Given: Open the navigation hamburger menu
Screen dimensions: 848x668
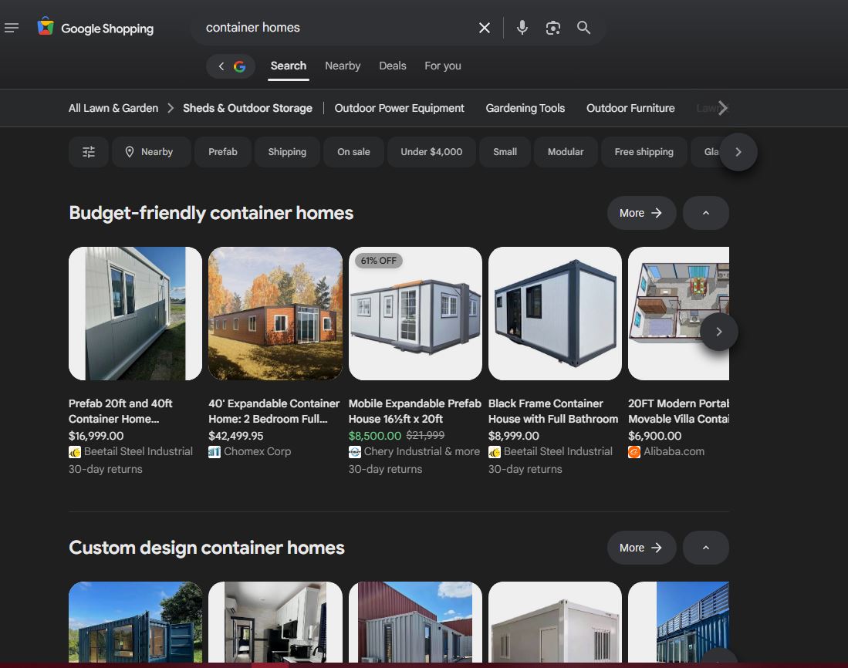Looking at the screenshot, I should tap(12, 27).
